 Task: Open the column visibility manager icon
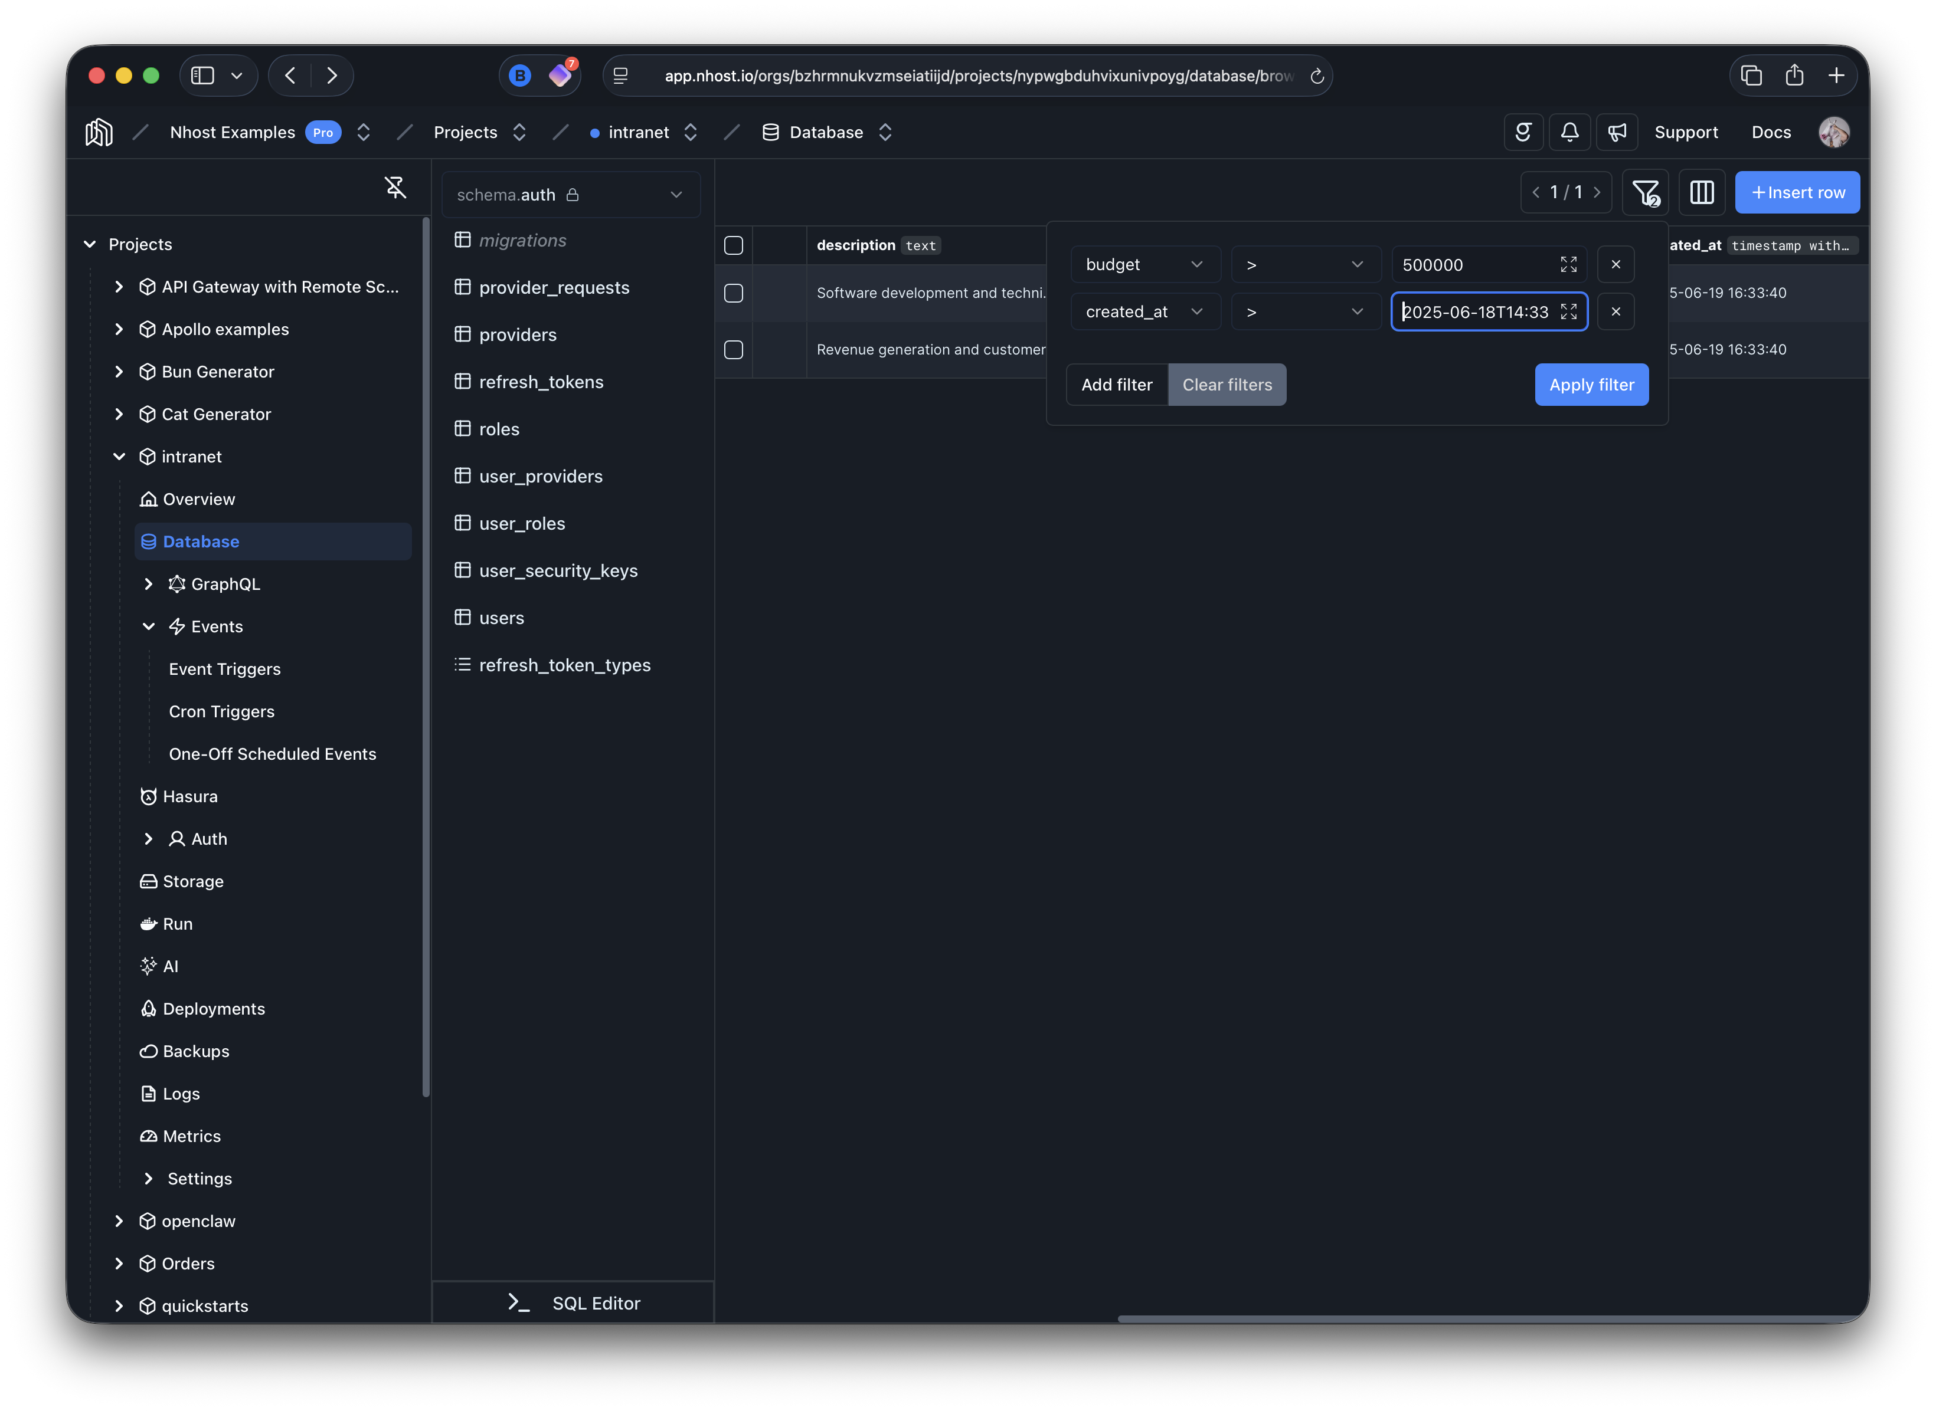click(1701, 192)
